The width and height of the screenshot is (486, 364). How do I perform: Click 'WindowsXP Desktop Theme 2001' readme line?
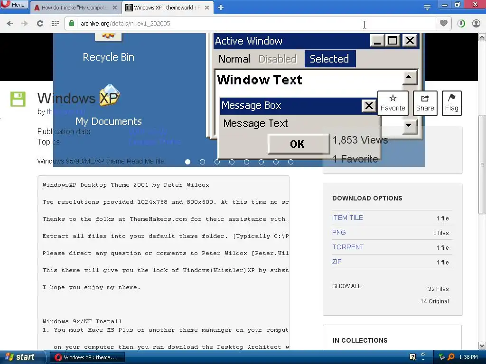coord(126,185)
